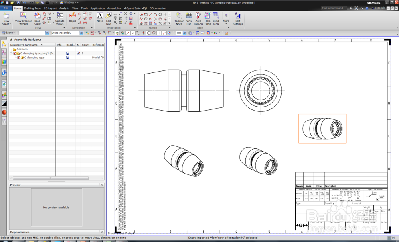Click the Count column header
Image resolution: width=399 pixels, height=242 pixels.
[86, 45]
